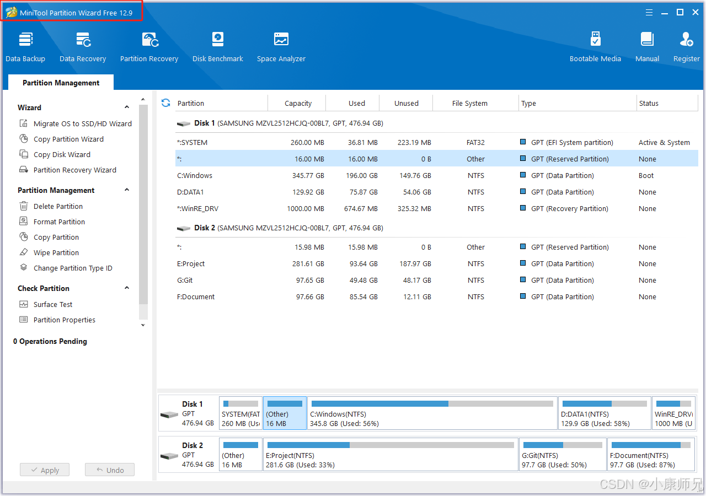The width and height of the screenshot is (706, 496).
Task: Select the *:WinRE_DRV partition row
Action: tap(437, 208)
